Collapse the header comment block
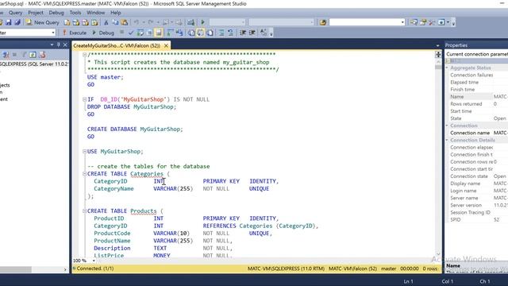The image size is (508, 286). (85, 55)
